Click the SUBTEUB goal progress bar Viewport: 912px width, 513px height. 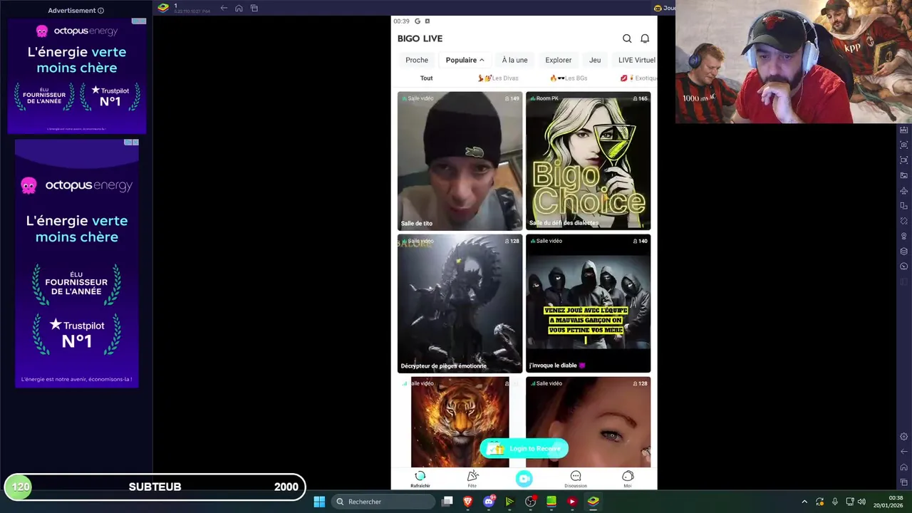tap(155, 487)
